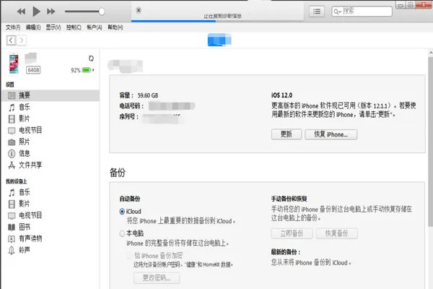Click the scrollbar up arrow
The image size is (433, 289).
[x=431, y=53]
